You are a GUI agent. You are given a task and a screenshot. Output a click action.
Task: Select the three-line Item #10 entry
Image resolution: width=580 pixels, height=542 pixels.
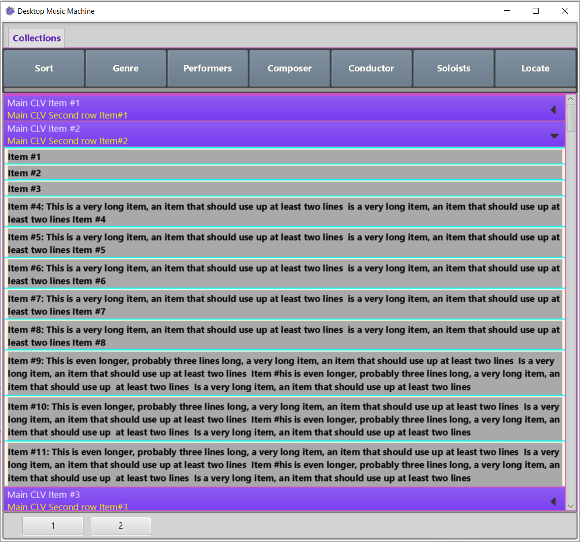(x=284, y=419)
